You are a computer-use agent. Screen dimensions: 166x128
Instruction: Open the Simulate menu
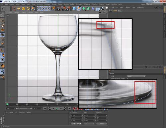(47, 4)
